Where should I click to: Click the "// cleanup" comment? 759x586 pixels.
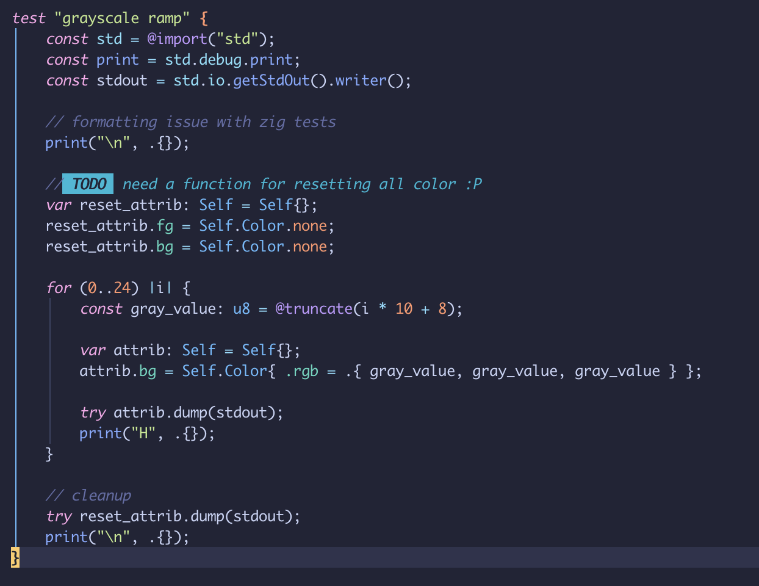pyautogui.click(x=88, y=496)
